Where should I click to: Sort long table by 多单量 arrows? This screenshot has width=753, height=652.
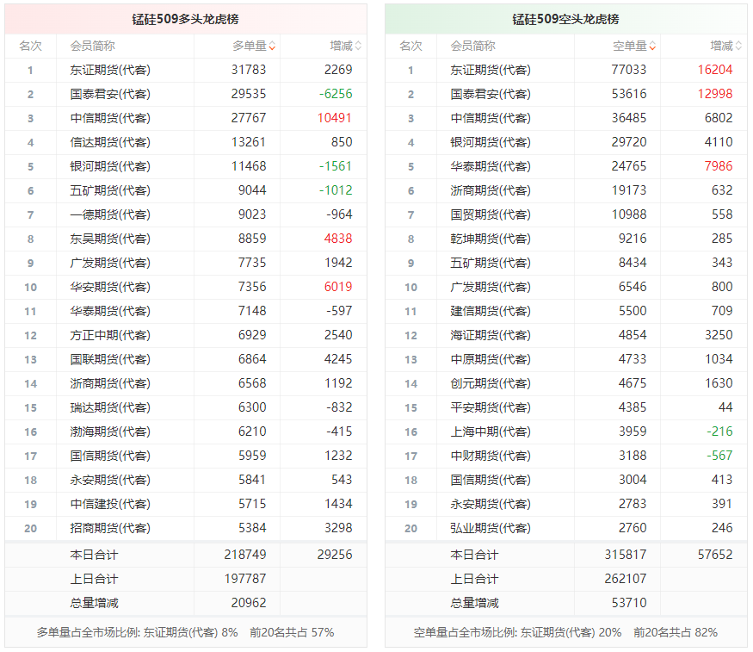pyautogui.click(x=272, y=47)
